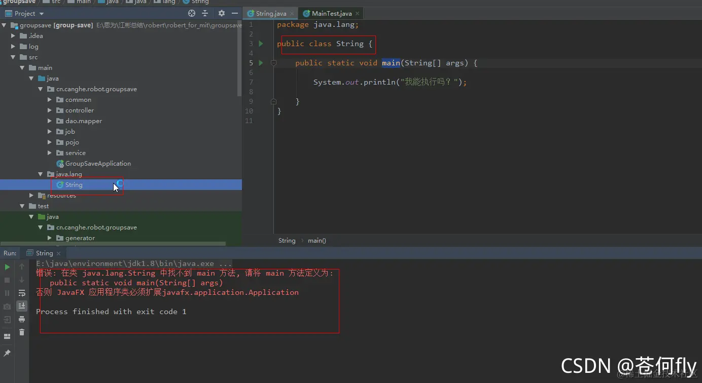702x383 pixels.
Task: Click 'main()' in editor bottom breadcrumb
Action: (317, 241)
